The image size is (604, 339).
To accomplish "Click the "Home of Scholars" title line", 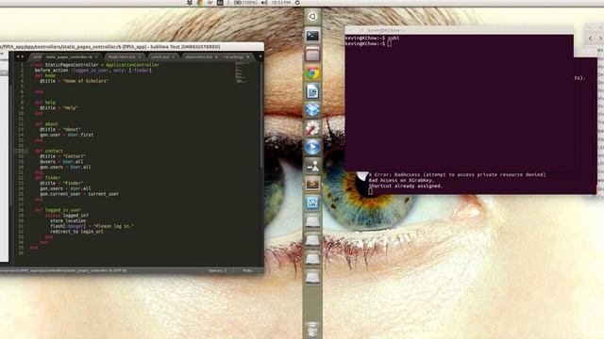I will [74, 81].
